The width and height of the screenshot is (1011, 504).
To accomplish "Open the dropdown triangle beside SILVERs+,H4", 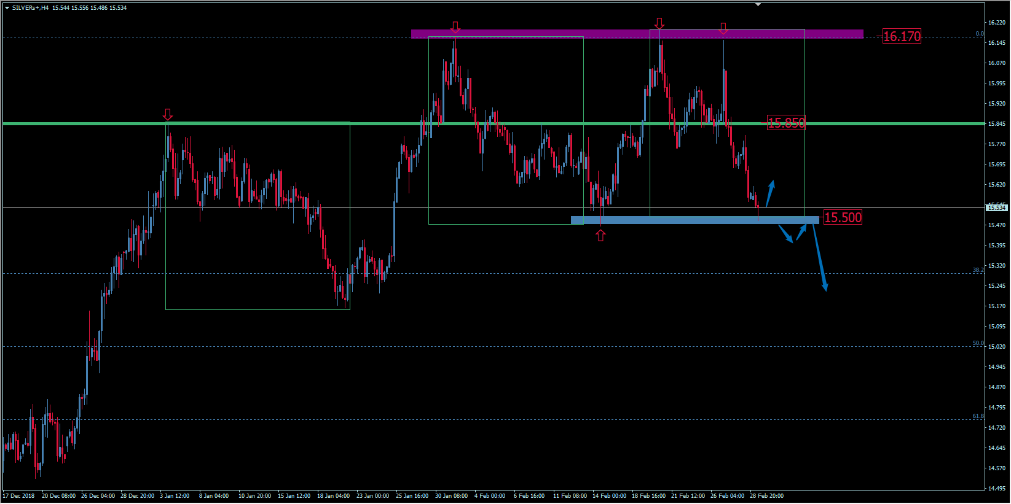I will pyautogui.click(x=7, y=8).
